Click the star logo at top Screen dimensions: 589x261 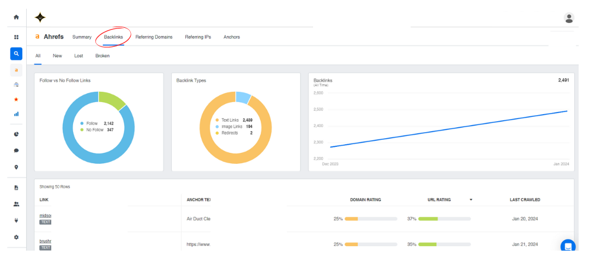tap(40, 17)
